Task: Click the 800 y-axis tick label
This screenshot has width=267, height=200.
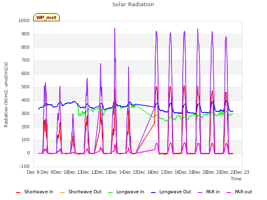Action: tap(25, 47)
